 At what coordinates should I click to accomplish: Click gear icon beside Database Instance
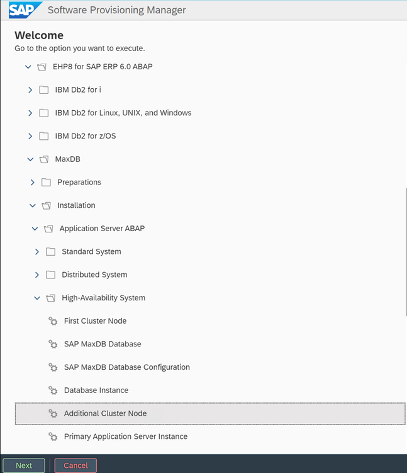point(53,390)
